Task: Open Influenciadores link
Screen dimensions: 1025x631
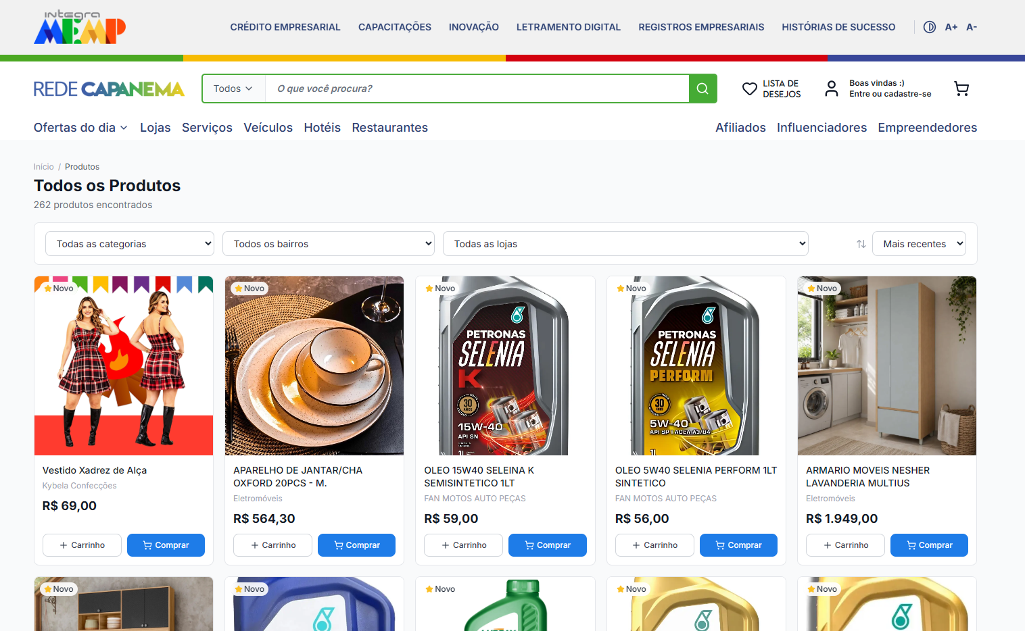Action: [822, 128]
